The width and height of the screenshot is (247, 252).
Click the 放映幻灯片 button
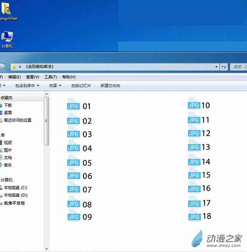tap(81, 86)
